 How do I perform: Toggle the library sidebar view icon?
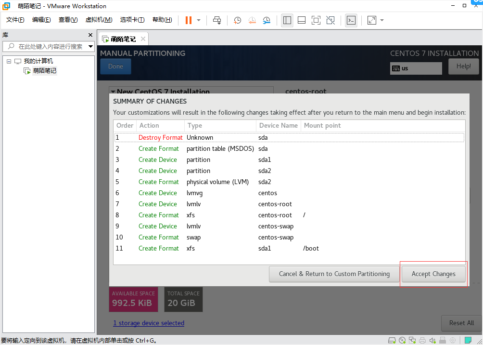pyautogui.click(x=287, y=20)
